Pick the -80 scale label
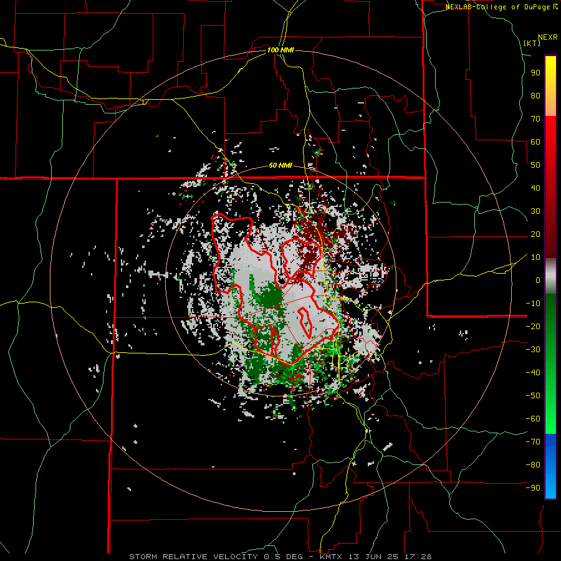 [533, 465]
